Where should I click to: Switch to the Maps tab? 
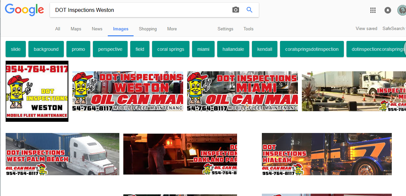click(x=76, y=29)
